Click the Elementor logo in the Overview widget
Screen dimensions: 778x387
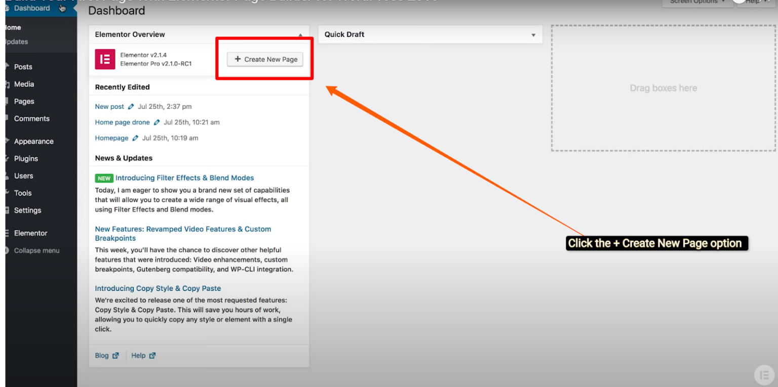coord(104,59)
